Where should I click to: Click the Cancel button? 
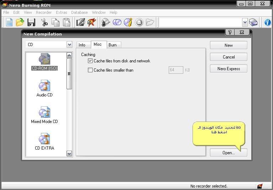click(229, 57)
